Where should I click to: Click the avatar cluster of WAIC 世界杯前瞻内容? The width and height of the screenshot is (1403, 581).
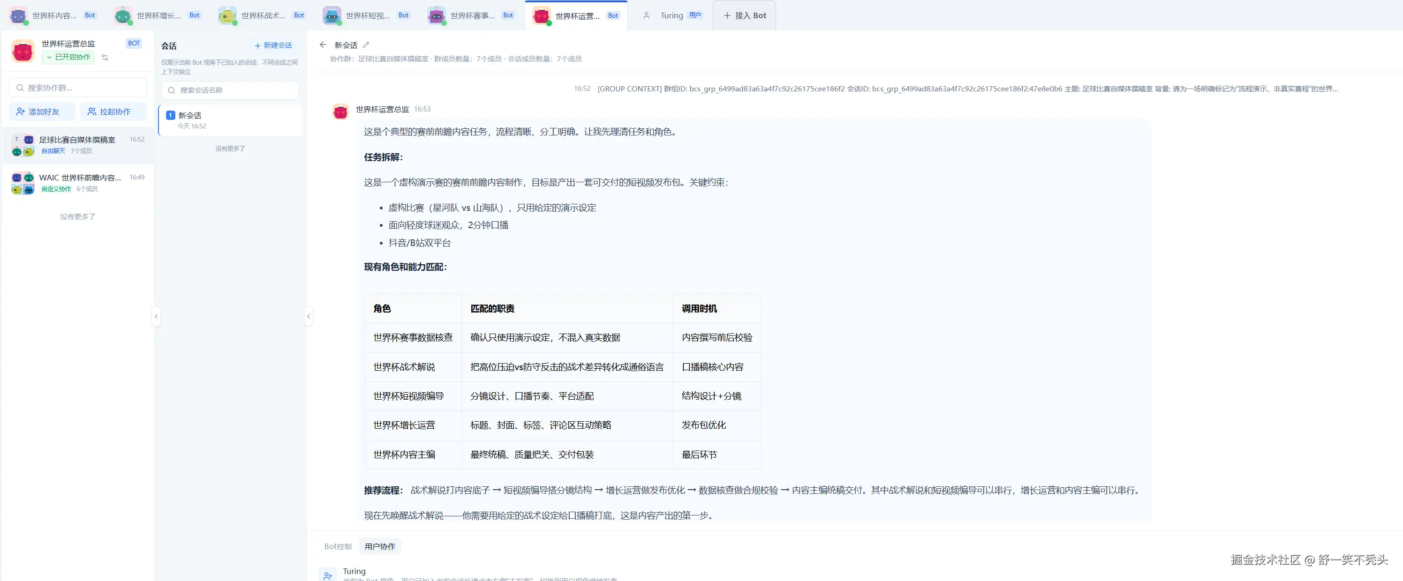(x=23, y=183)
